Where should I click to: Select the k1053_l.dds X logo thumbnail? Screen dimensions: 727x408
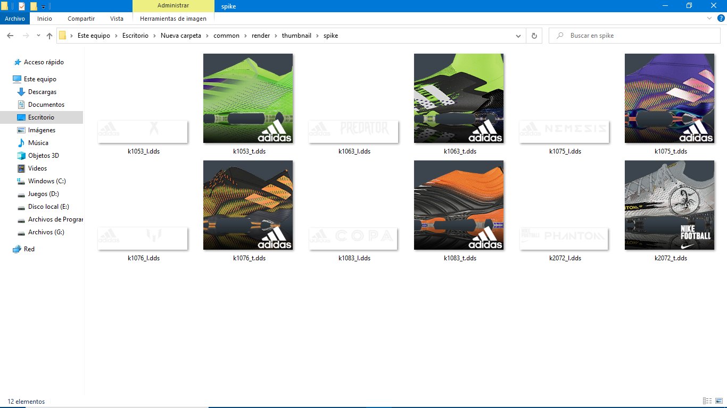point(143,132)
